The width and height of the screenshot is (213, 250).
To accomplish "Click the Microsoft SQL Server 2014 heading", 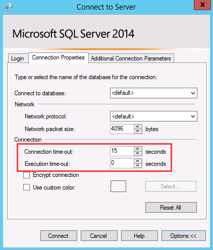I will [x=73, y=34].
